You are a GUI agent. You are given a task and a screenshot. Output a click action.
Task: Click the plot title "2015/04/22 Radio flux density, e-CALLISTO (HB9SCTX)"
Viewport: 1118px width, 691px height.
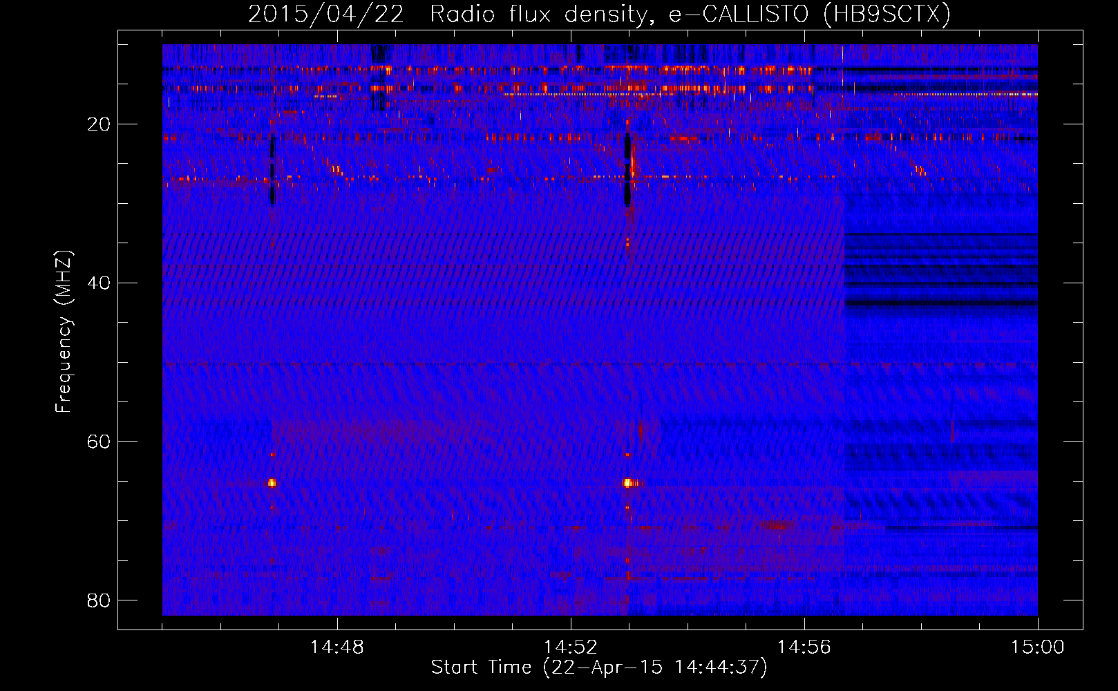(x=599, y=15)
